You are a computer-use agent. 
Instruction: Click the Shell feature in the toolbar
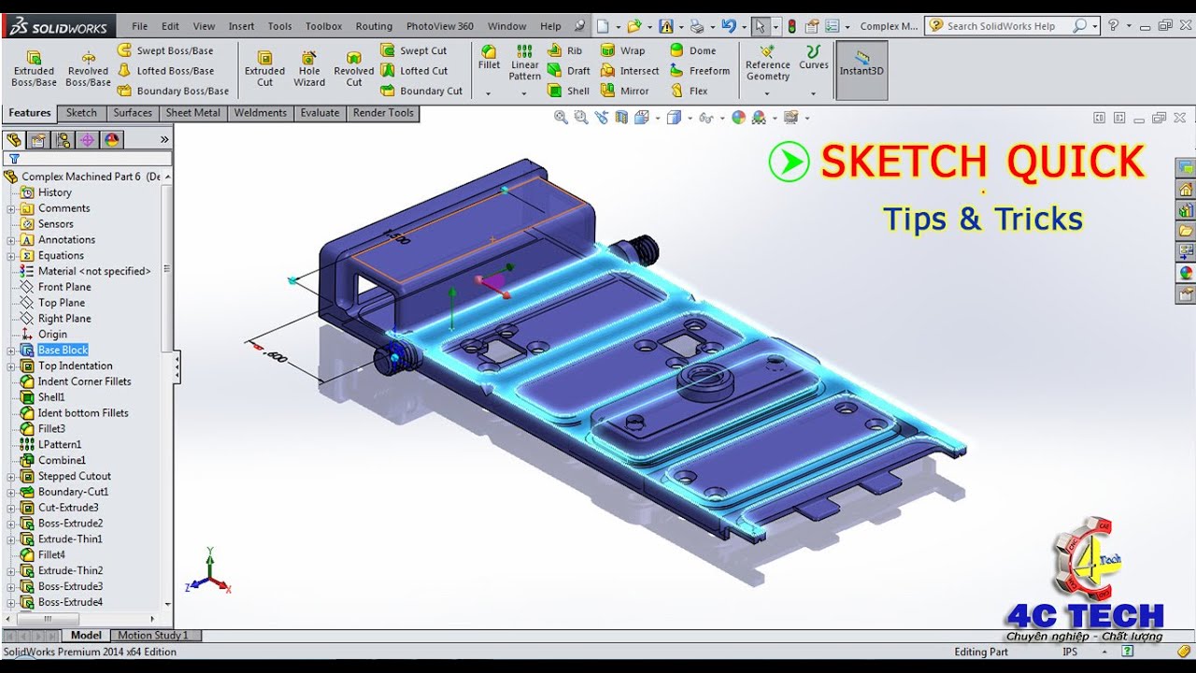(569, 91)
